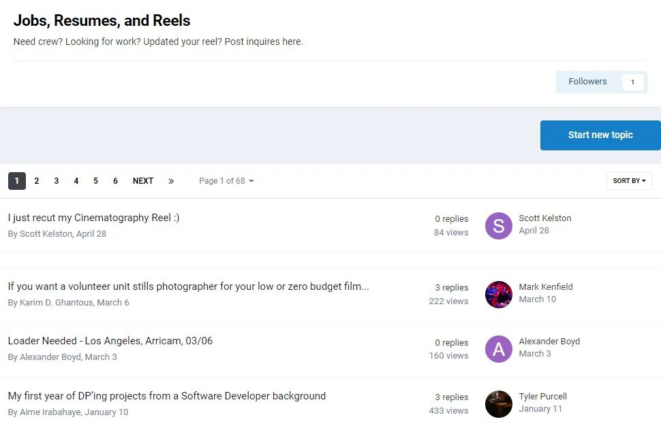Image resolution: width=661 pixels, height=428 pixels.
Task: Click the Followers button
Action: pos(587,82)
